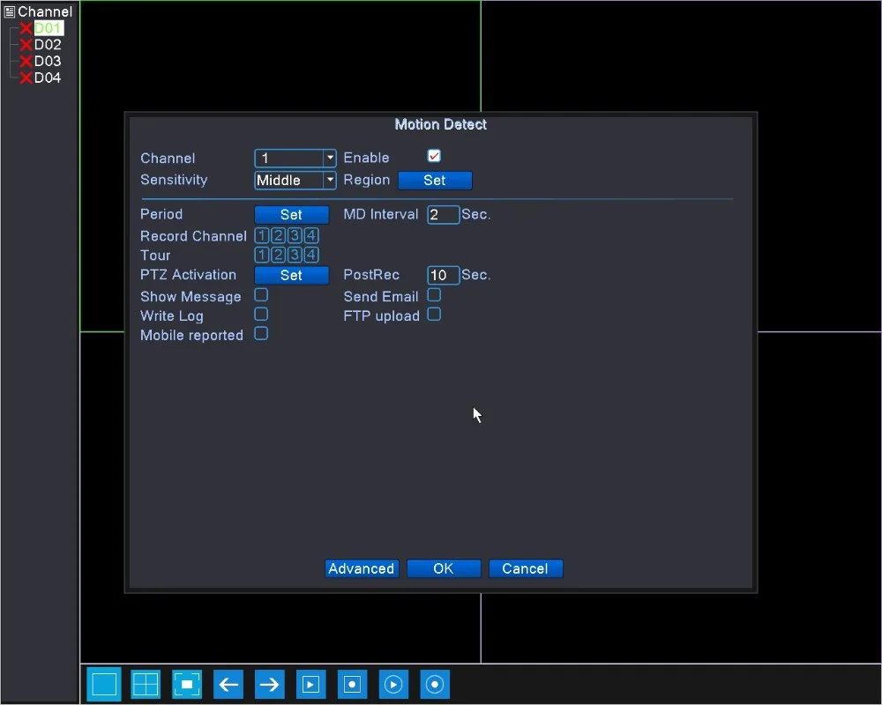This screenshot has width=882, height=705.
Task: Click the circular play icon in toolbar
Action: click(393, 684)
